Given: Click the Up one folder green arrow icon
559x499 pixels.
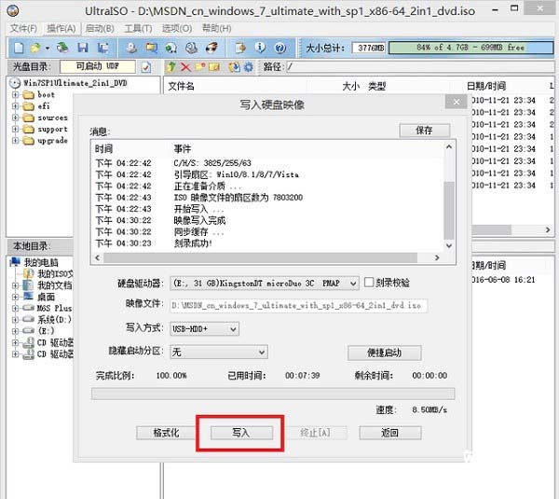Looking at the screenshot, I should pyautogui.click(x=171, y=67).
